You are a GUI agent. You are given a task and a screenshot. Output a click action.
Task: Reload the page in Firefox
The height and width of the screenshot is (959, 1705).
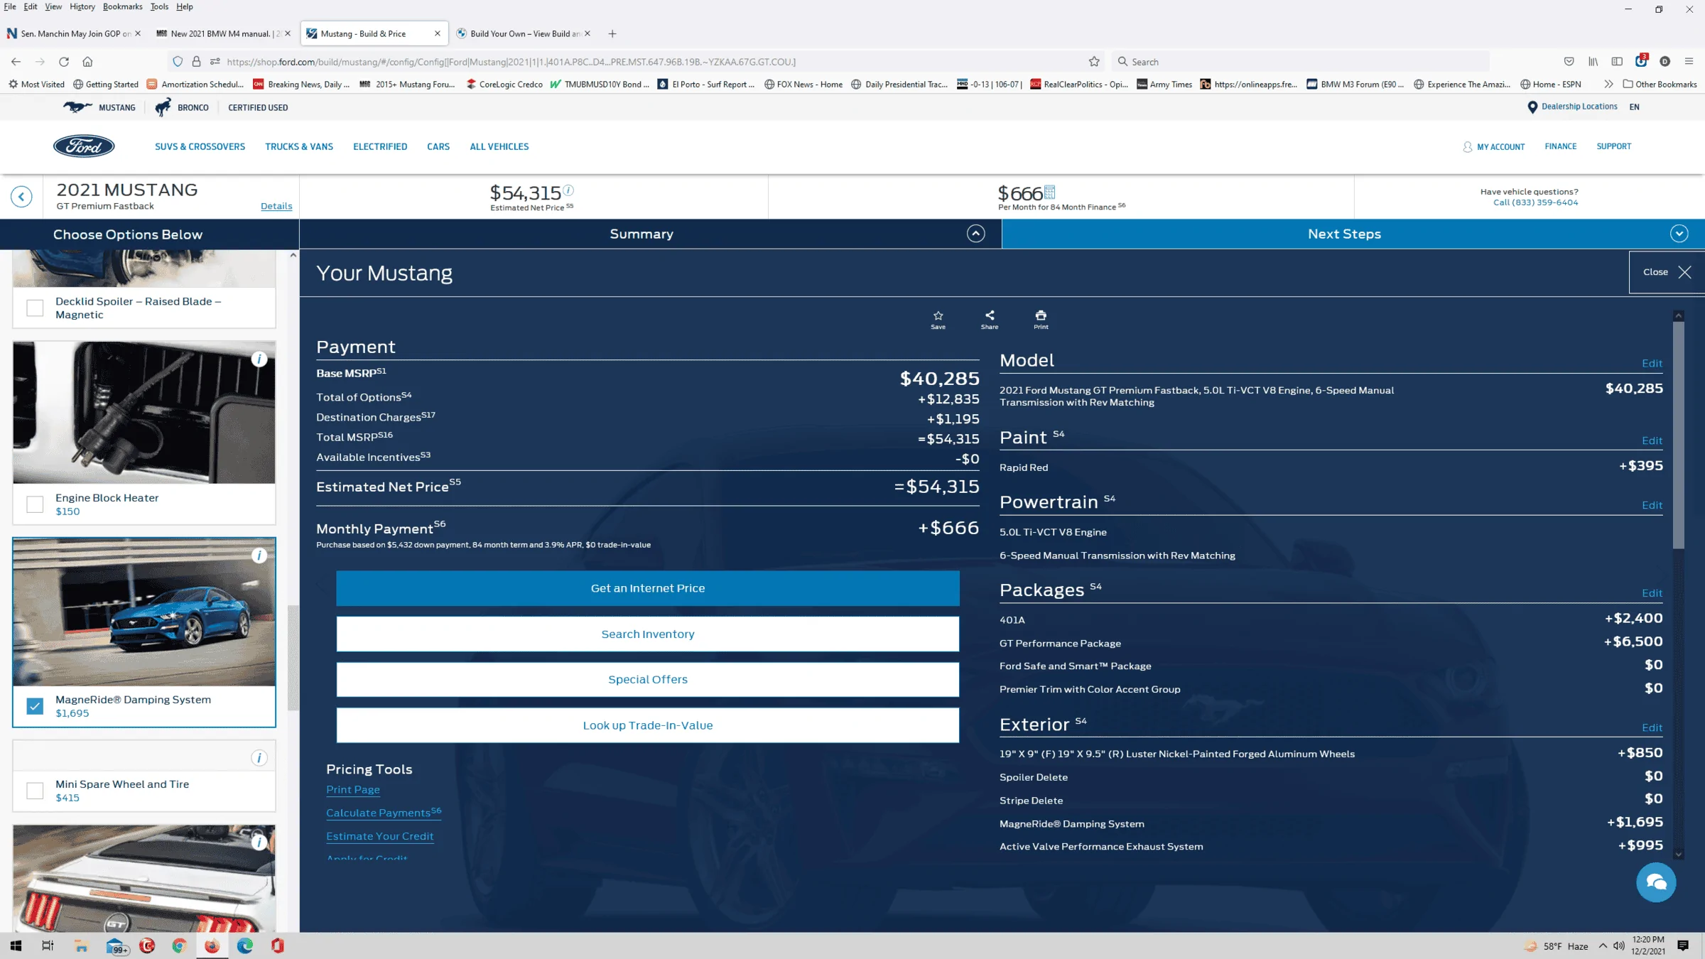pos(64,62)
